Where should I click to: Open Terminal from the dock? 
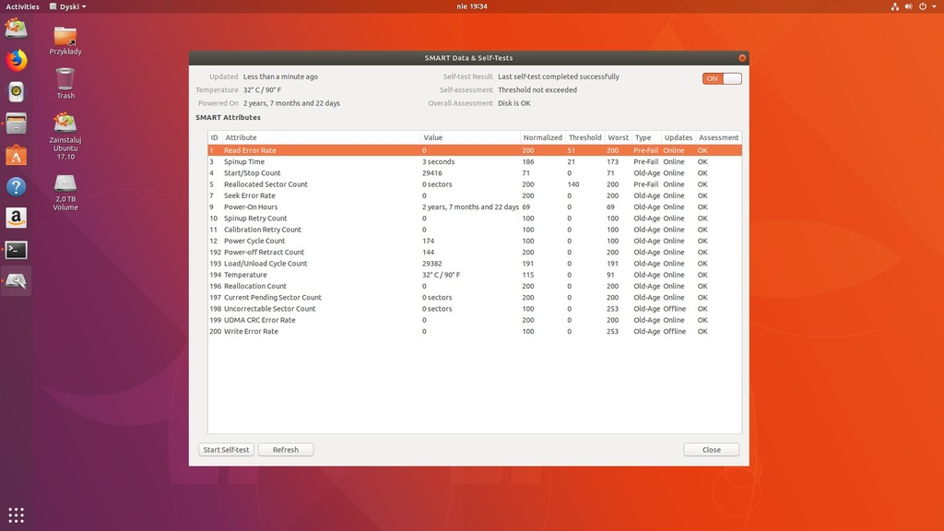click(17, 249)
